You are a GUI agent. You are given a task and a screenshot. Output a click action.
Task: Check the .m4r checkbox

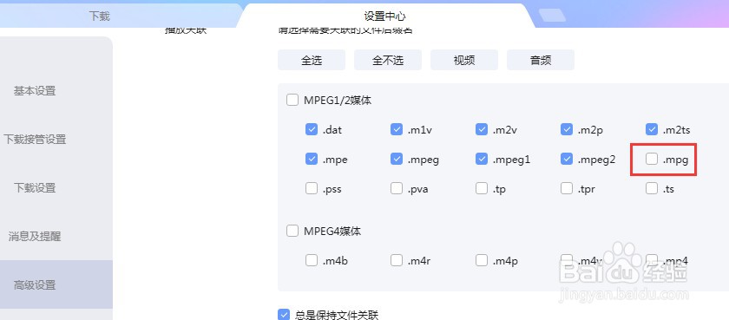pos(397,260)
